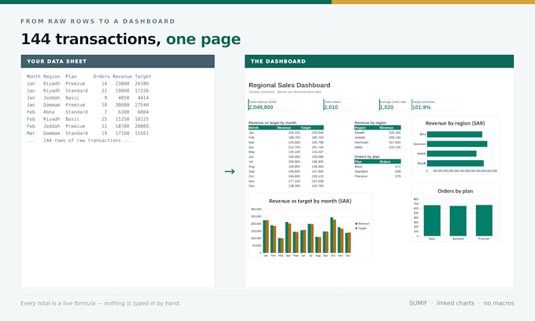This screenshot has width=535, height=321.
Task: Click "Revenue by region" table title
Action: (x=371, y=122)
